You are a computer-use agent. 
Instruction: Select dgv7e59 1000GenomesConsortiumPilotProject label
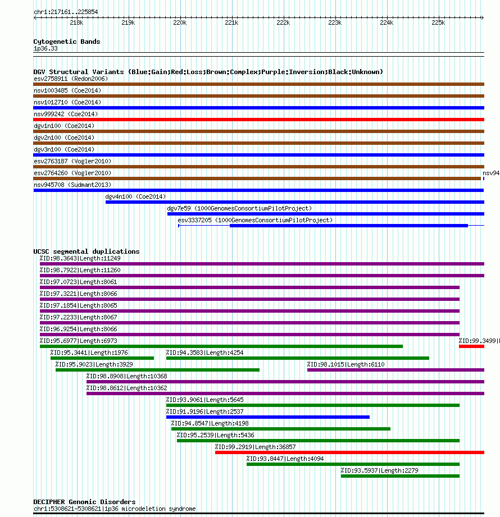239,208
